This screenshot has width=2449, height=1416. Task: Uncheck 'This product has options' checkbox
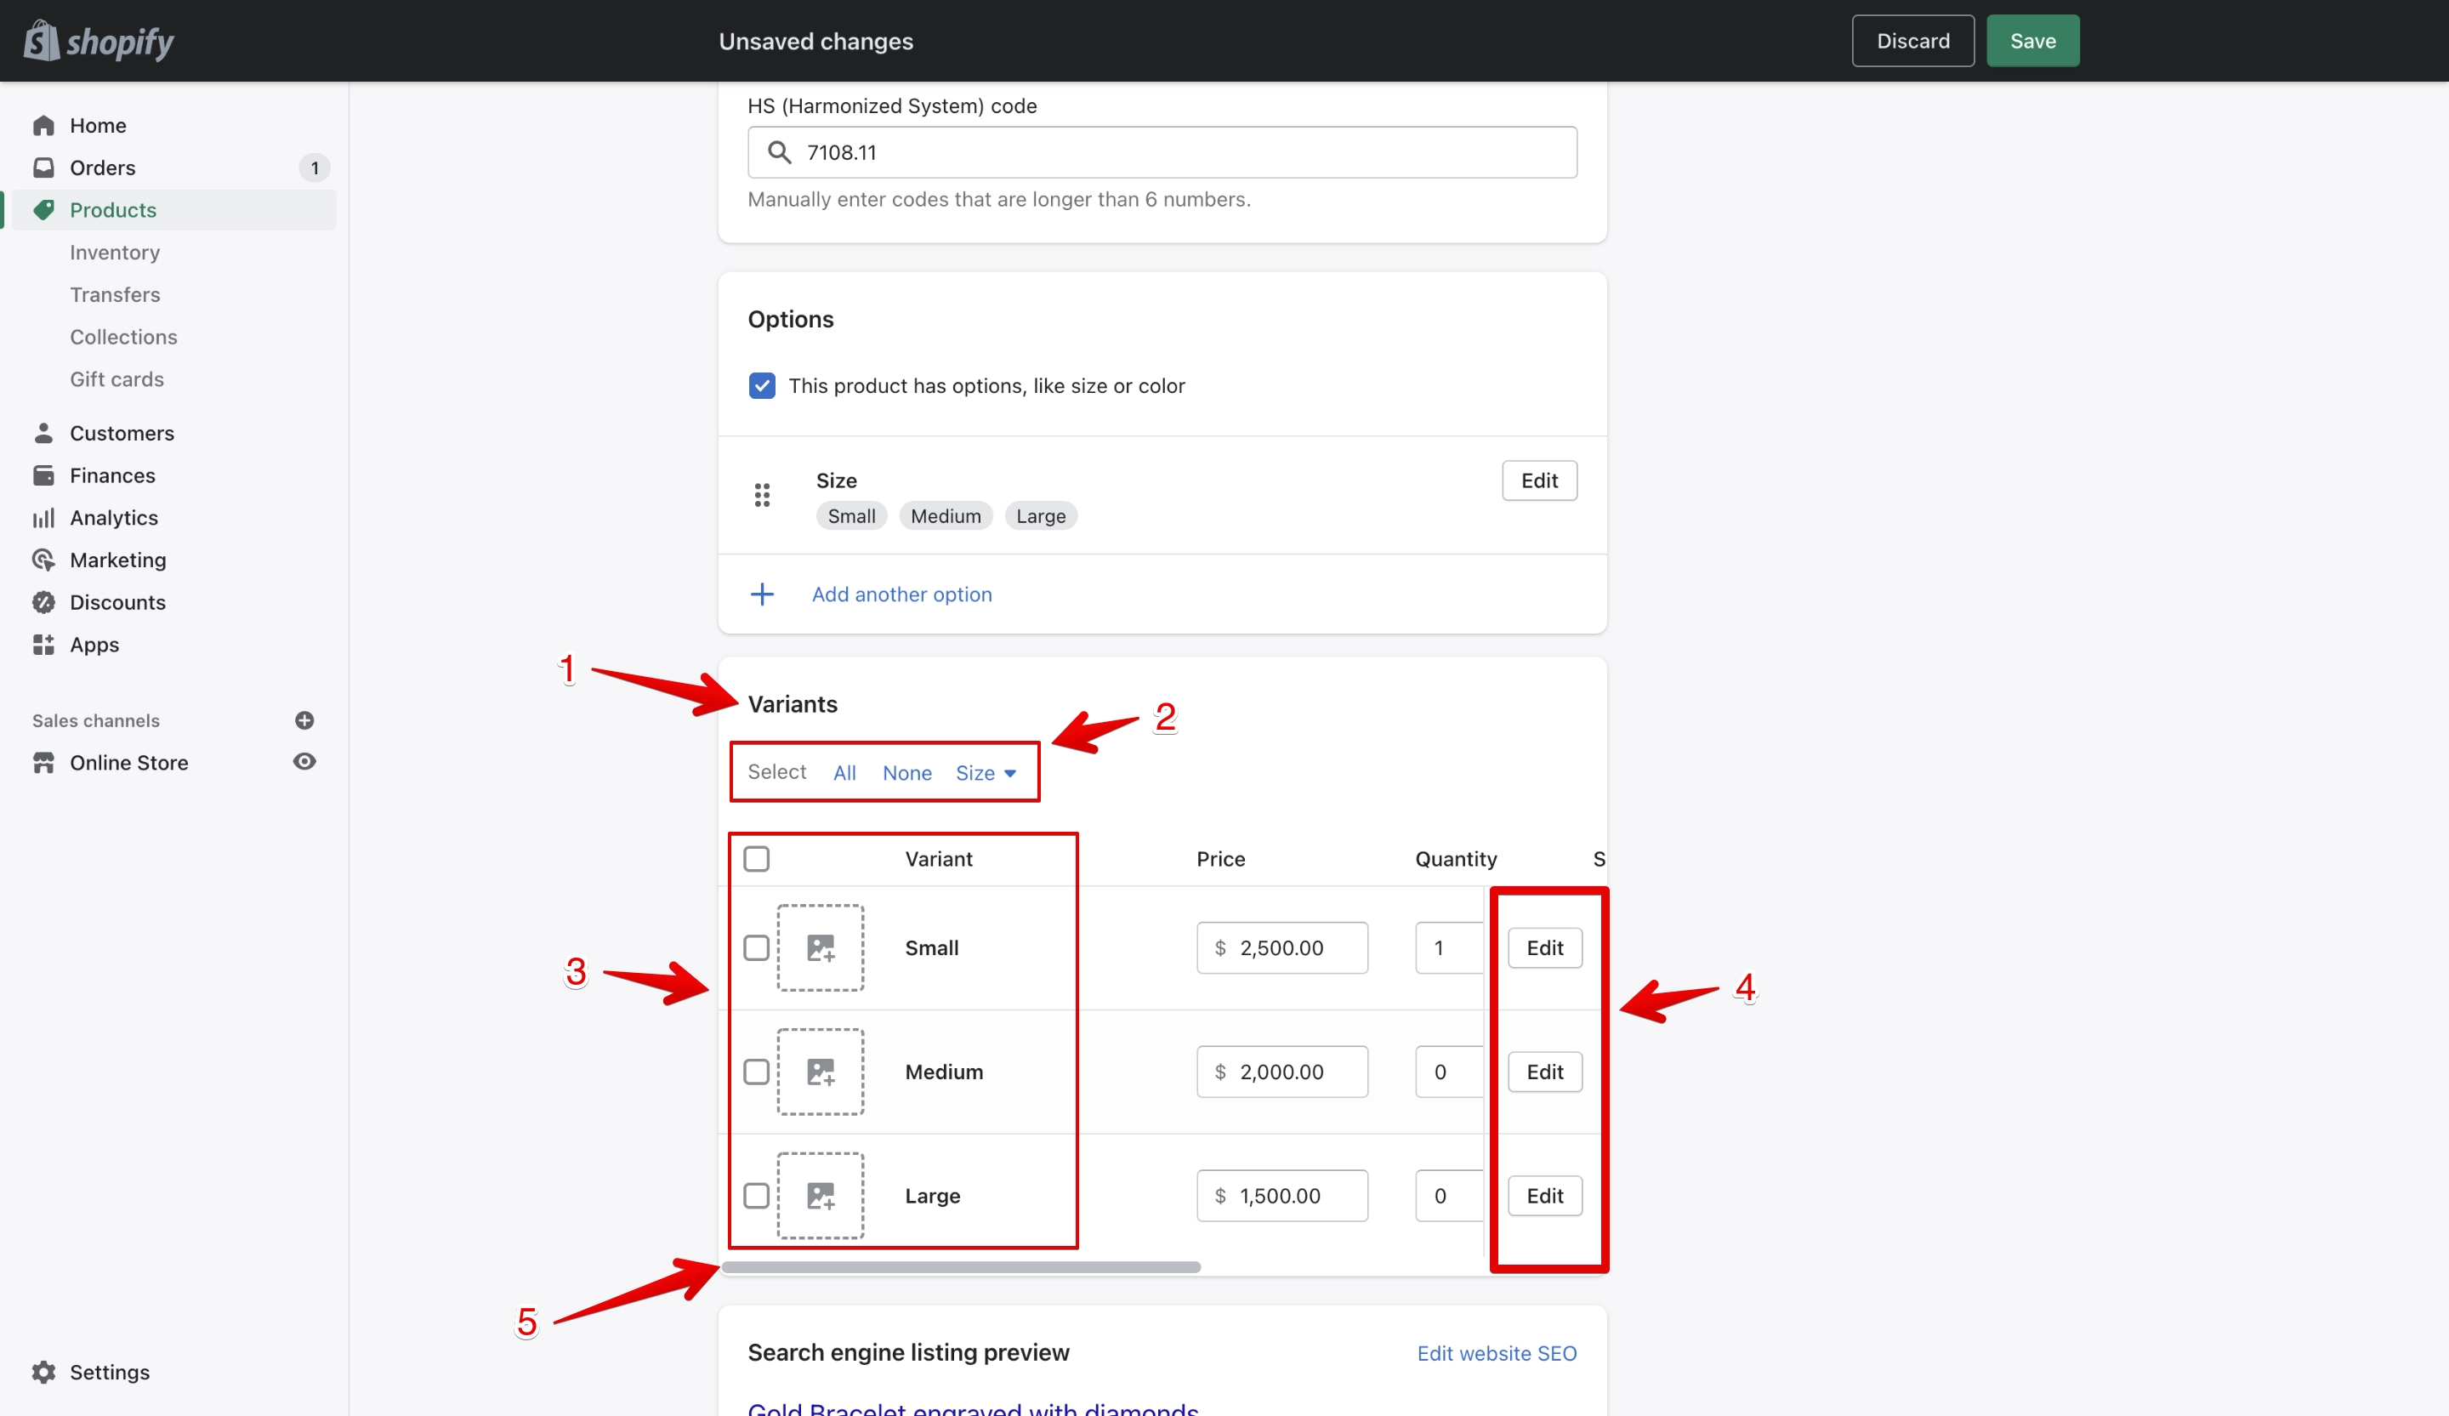(762, 386)
